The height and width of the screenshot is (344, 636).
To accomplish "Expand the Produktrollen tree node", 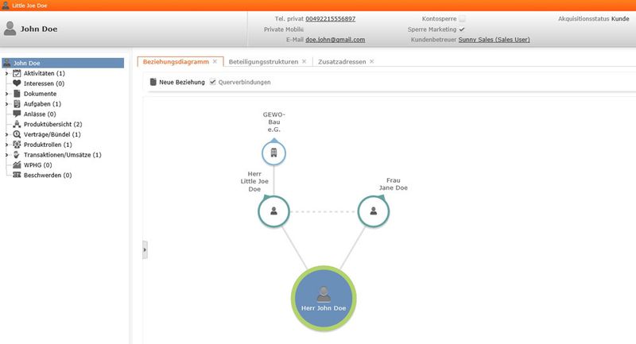I will tap(6, 145).
